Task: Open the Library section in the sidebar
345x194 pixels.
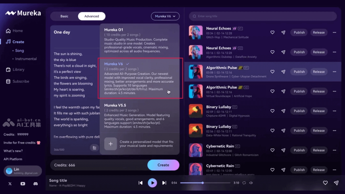Action: coord(19,69)
